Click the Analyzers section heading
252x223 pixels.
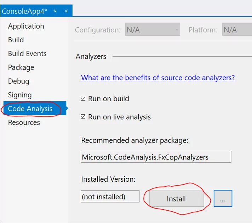[91, 56]
